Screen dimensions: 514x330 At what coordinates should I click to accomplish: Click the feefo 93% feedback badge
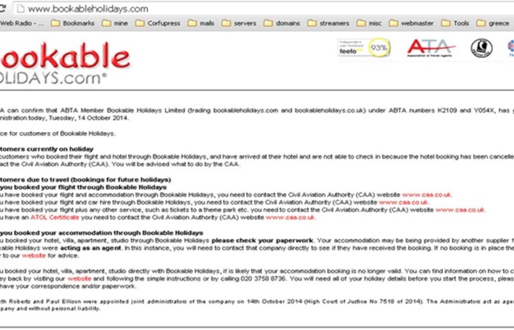(x=364, y=48)
